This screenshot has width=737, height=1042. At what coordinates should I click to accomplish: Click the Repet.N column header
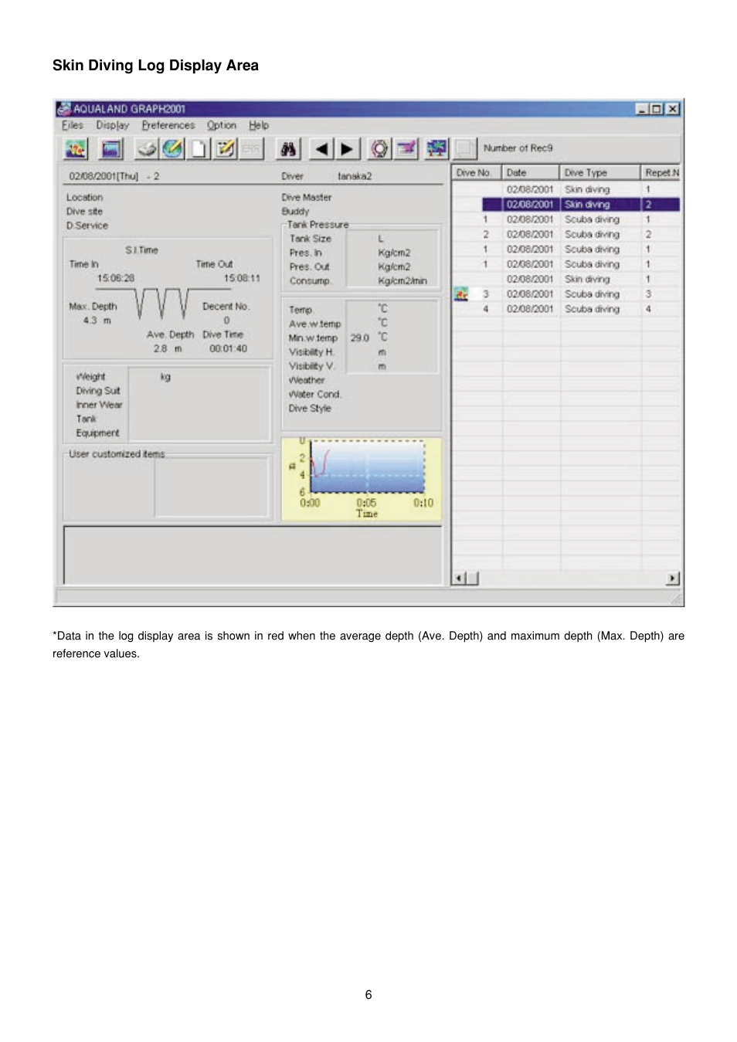click(661, 173)
